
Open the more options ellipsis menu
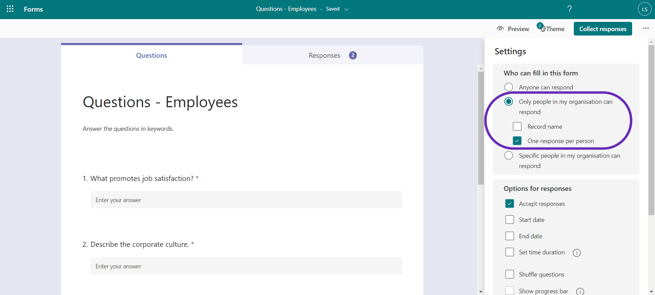pos(646,28)
